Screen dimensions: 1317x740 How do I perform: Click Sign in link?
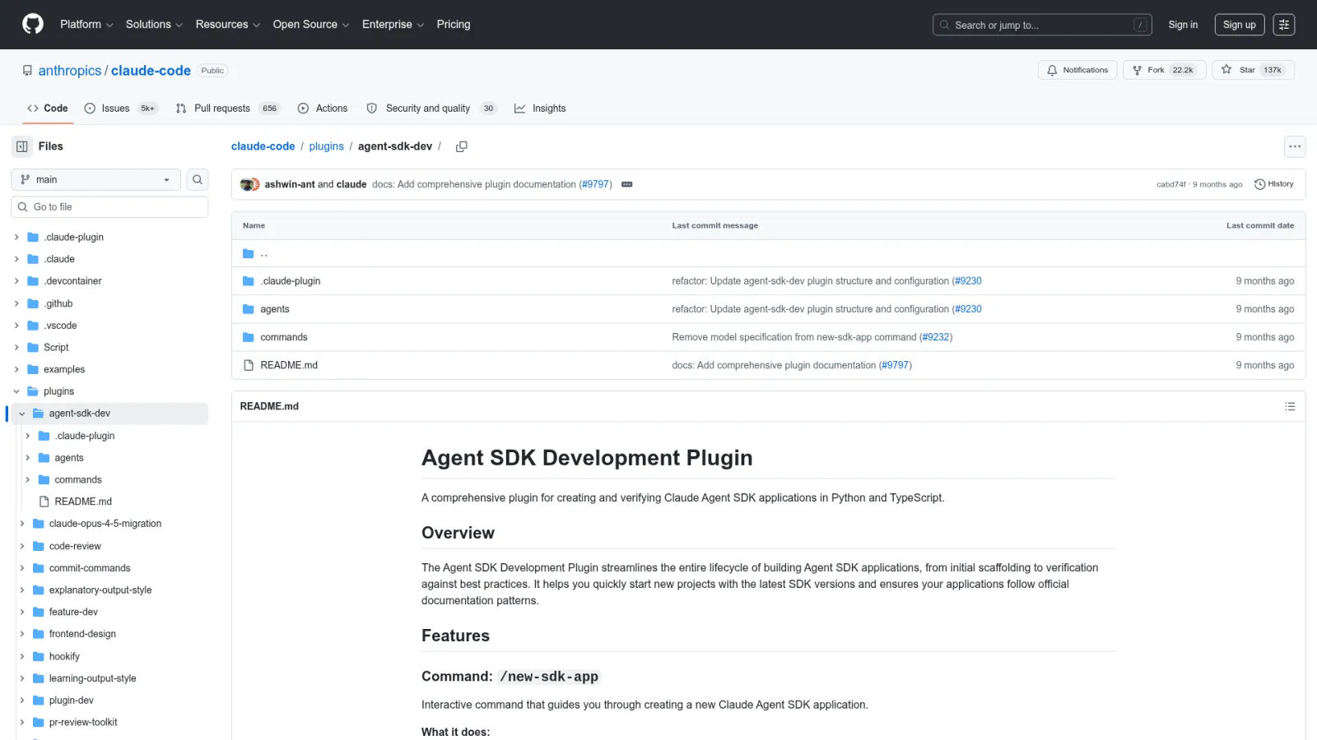(1183, 25)
